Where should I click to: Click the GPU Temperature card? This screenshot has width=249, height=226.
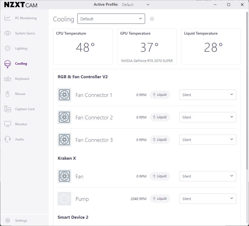147,47
